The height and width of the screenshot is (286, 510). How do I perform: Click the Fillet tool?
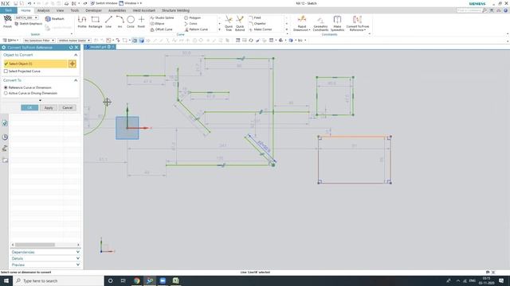coord(255,17)
